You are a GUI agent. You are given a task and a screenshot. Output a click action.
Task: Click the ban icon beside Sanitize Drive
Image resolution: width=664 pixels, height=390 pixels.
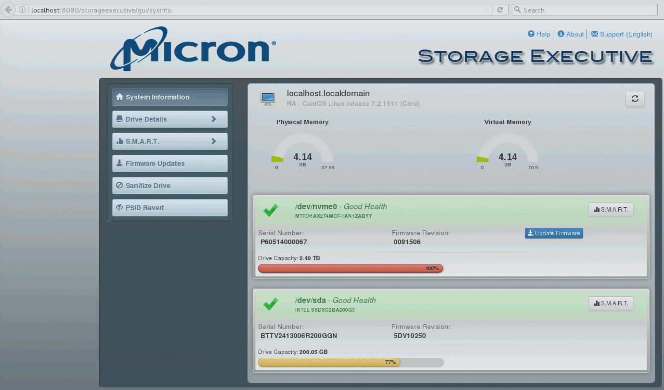click(120, 185)
